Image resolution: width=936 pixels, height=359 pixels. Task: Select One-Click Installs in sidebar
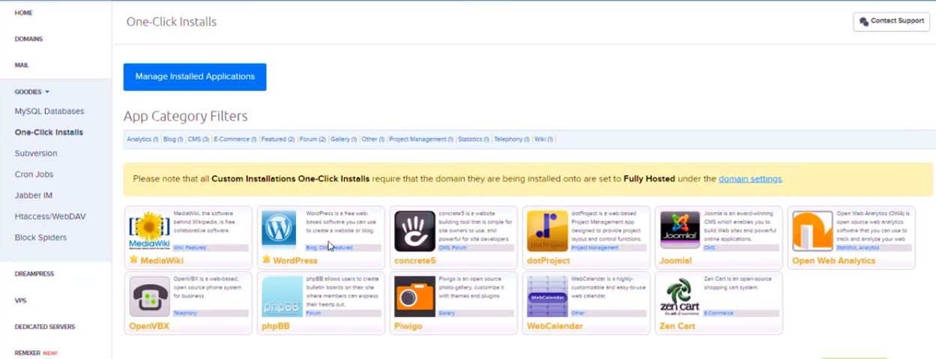coord(49,132)
